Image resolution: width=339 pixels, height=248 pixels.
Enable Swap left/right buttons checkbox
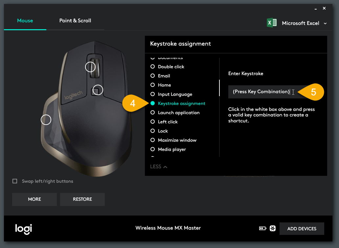15,181
